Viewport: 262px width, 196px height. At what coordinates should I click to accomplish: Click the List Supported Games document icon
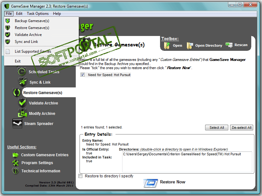pyautogui.click(x=8, y=51)
